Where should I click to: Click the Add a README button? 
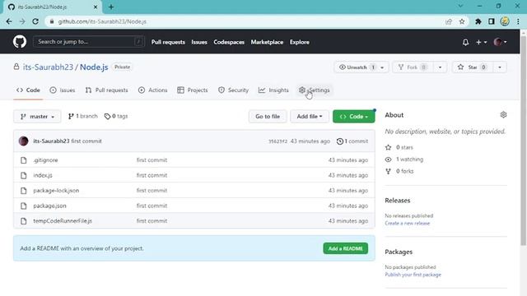(346, 248)
